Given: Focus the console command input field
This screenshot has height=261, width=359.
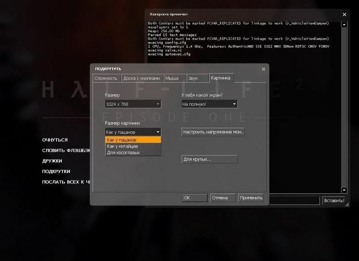Looking at the screenshot, I should pyautogui.click(x=294, y=200).
